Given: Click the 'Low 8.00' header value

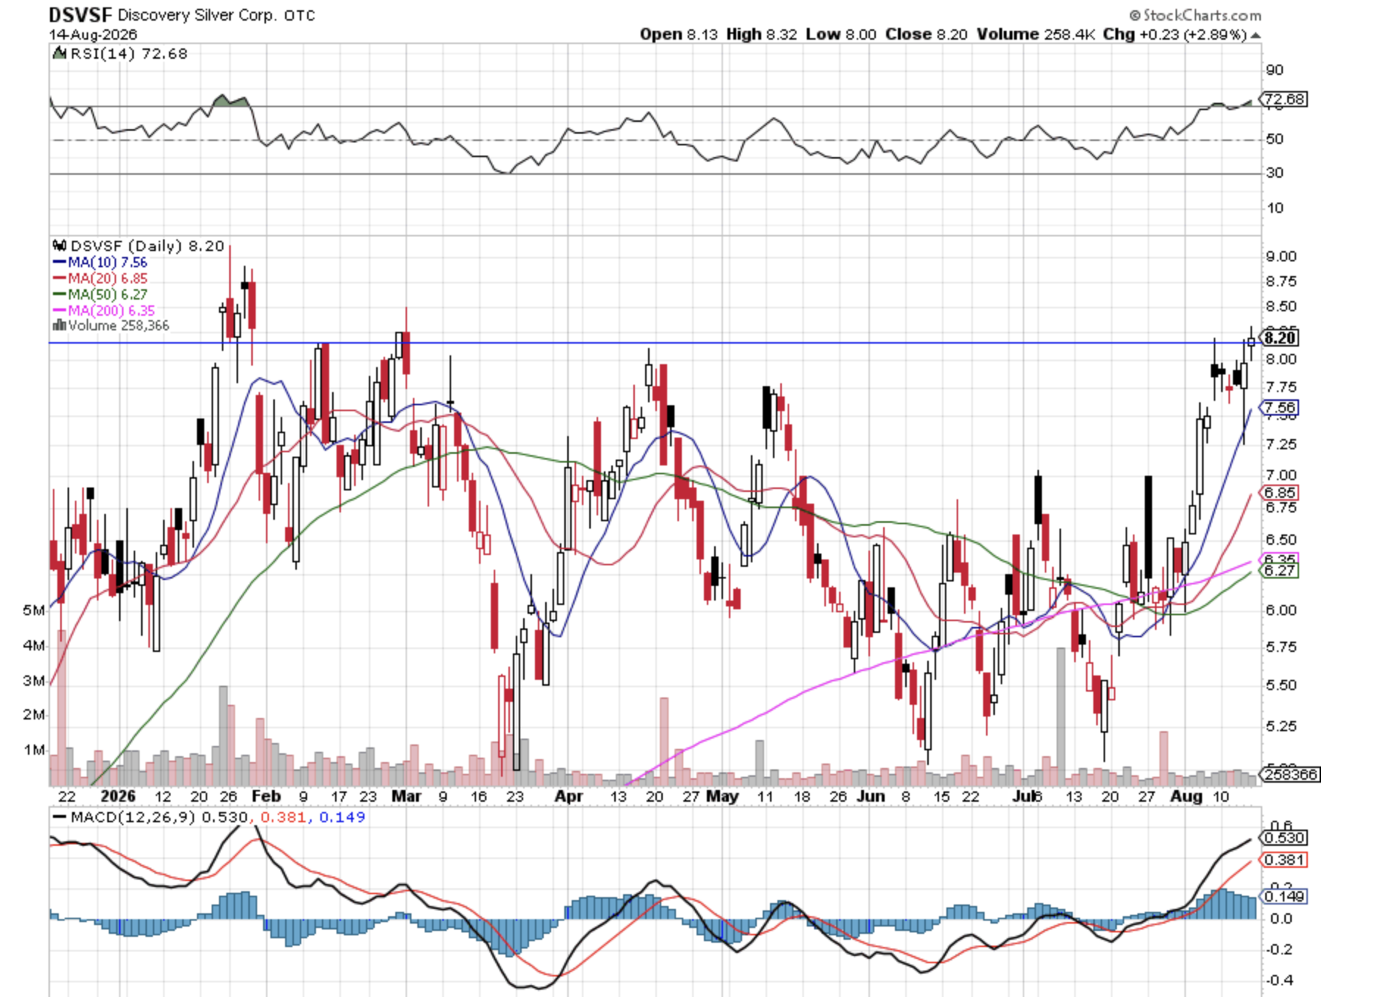Looking at the screenshot, I should [x=841, y=35].
